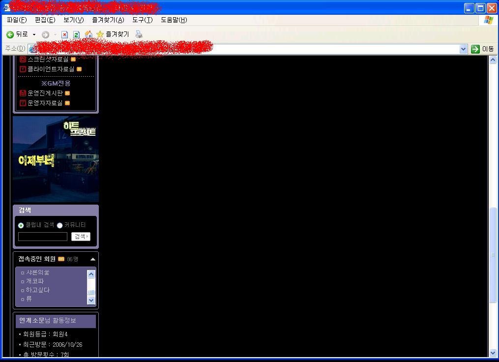Click the club search text input field
The image size is (499, 362).
43,237
